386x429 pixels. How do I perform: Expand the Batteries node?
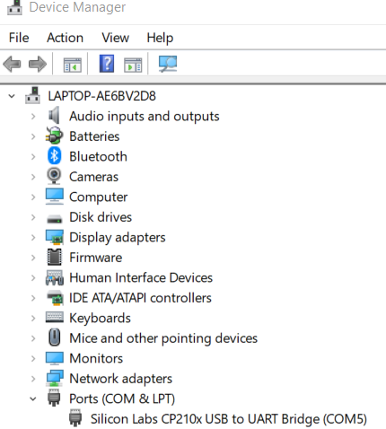pyautogui.click(x=33, y=136)
